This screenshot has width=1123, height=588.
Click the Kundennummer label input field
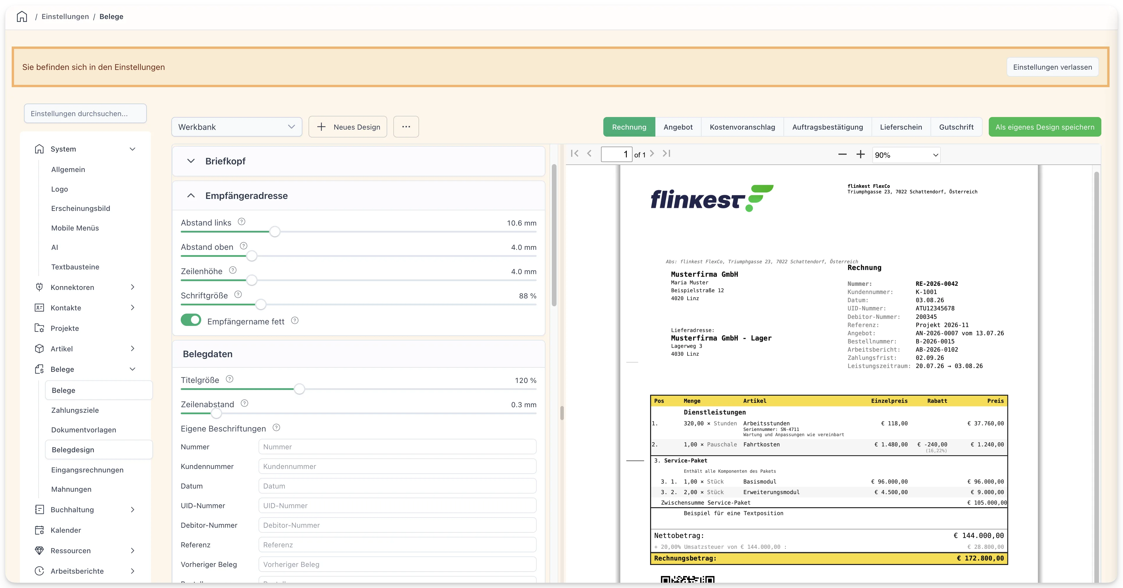(397, 466)
